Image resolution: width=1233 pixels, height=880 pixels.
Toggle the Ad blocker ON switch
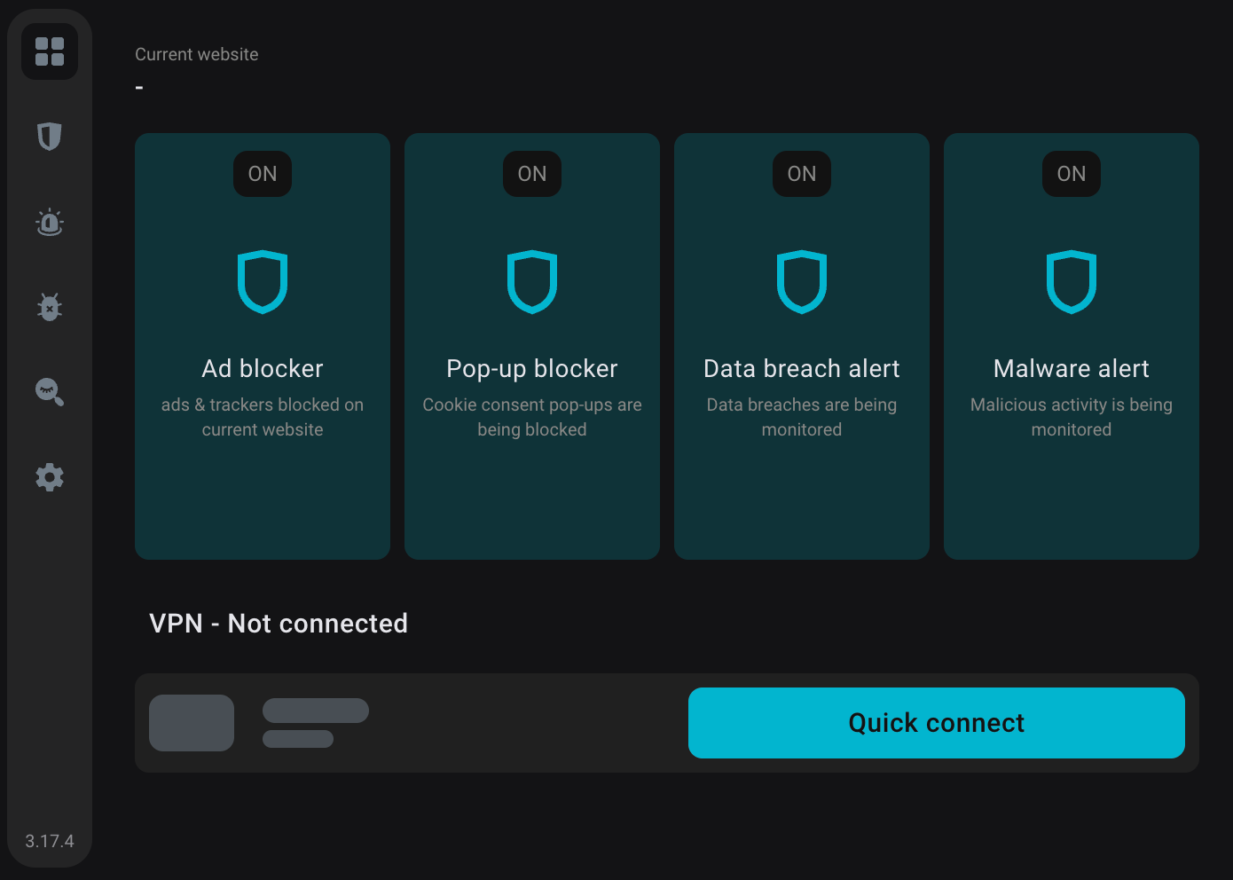coord(263,174)
